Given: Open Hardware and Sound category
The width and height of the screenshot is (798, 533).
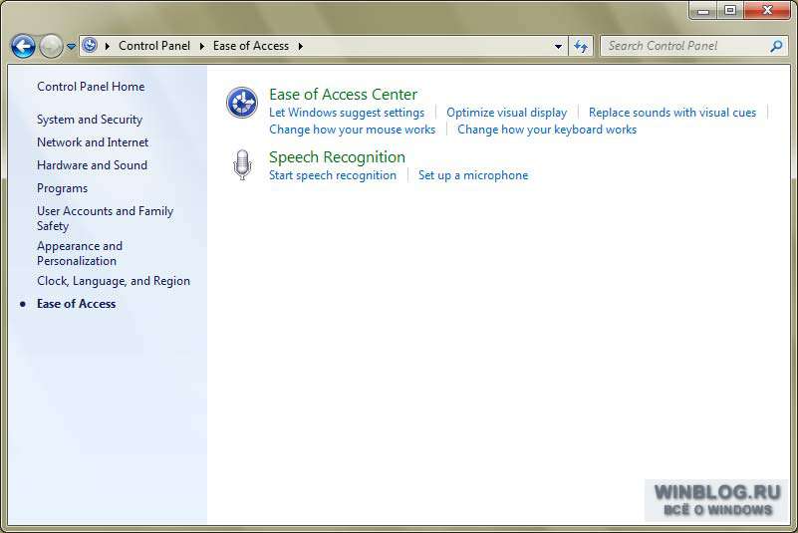Looking at the screenshot, I should pyautogui.click(x=92, y=165).
